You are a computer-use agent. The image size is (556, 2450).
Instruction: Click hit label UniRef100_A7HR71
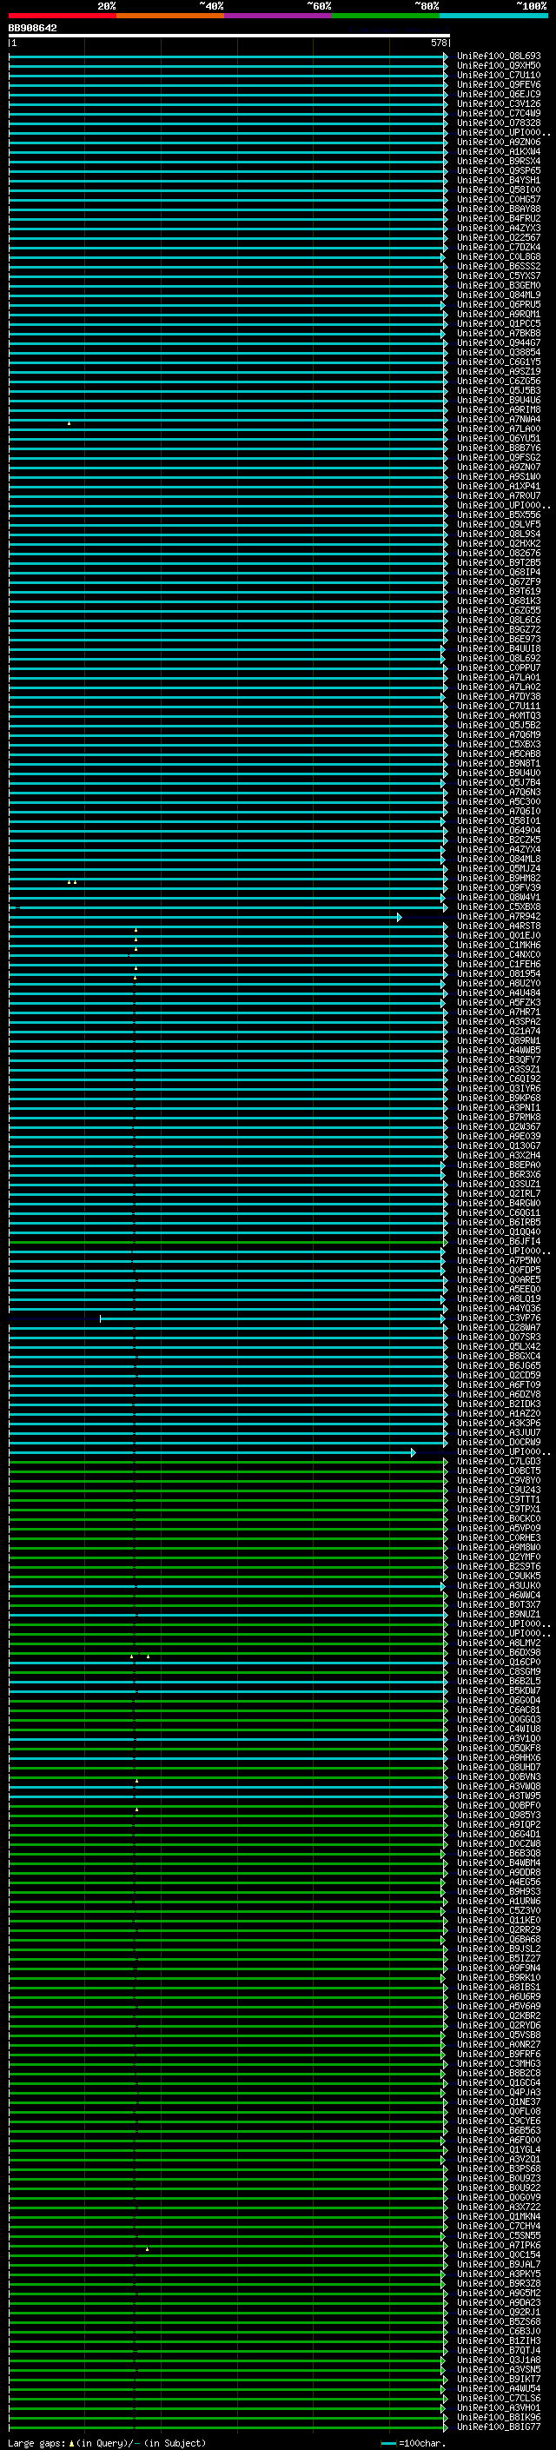tap(499, 1012)
